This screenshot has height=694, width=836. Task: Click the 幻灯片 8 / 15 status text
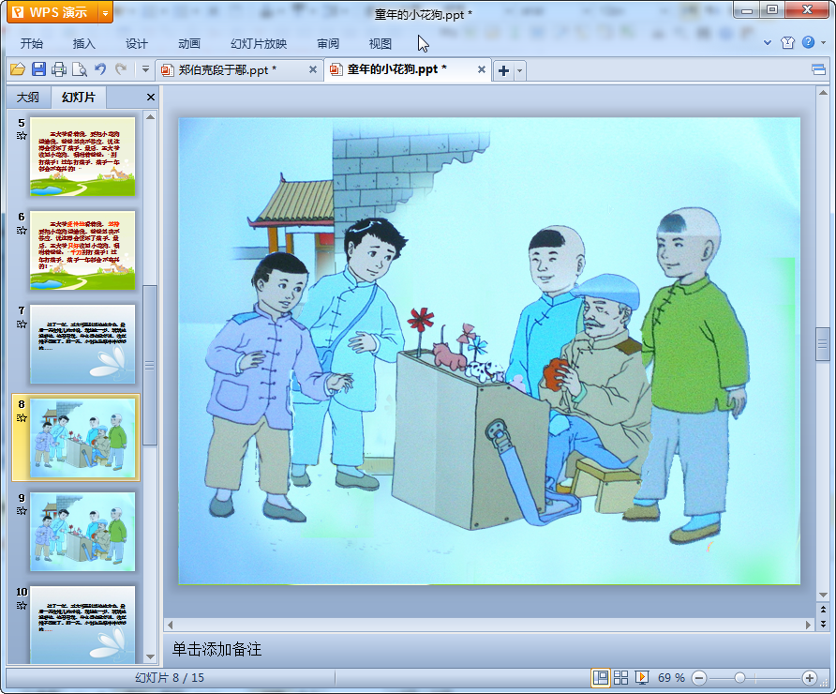click(x=170, y=678)
